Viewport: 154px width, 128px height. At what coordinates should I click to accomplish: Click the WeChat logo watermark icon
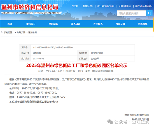pyautogui.click(x=110, y=122)
